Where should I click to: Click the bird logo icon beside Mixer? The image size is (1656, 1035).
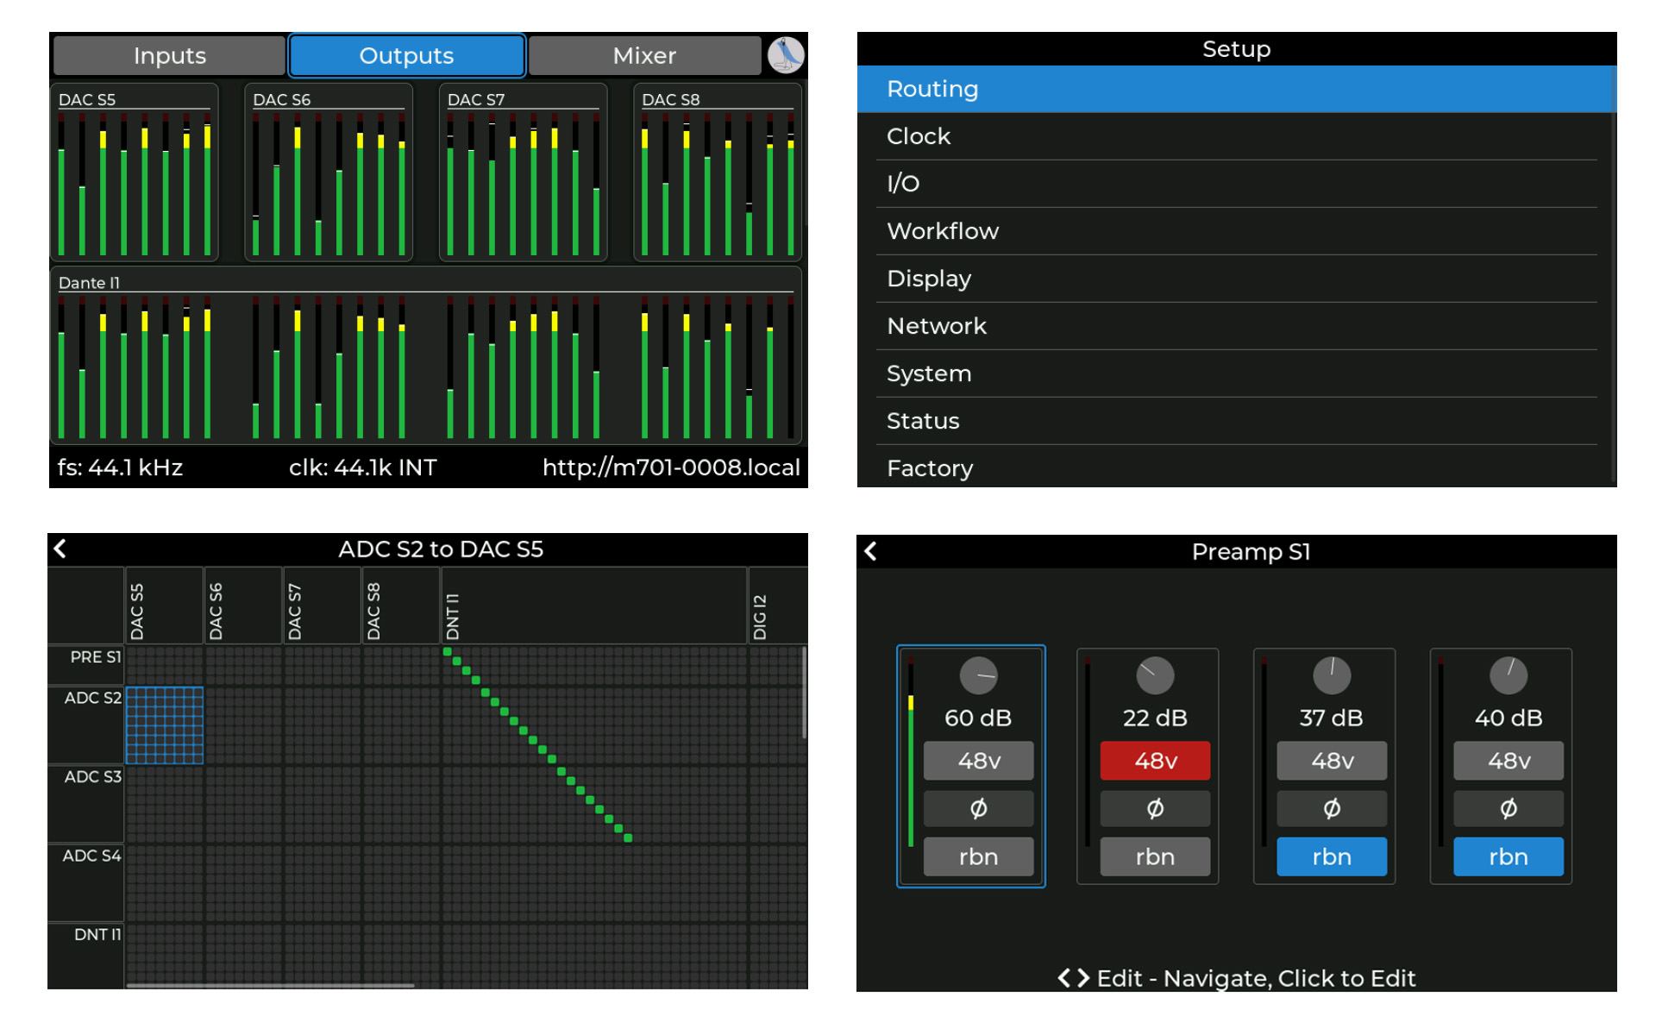click(785, 55)
